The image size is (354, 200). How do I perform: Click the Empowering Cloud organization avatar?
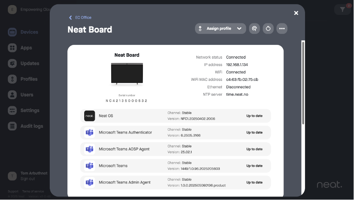coord(12,9)
